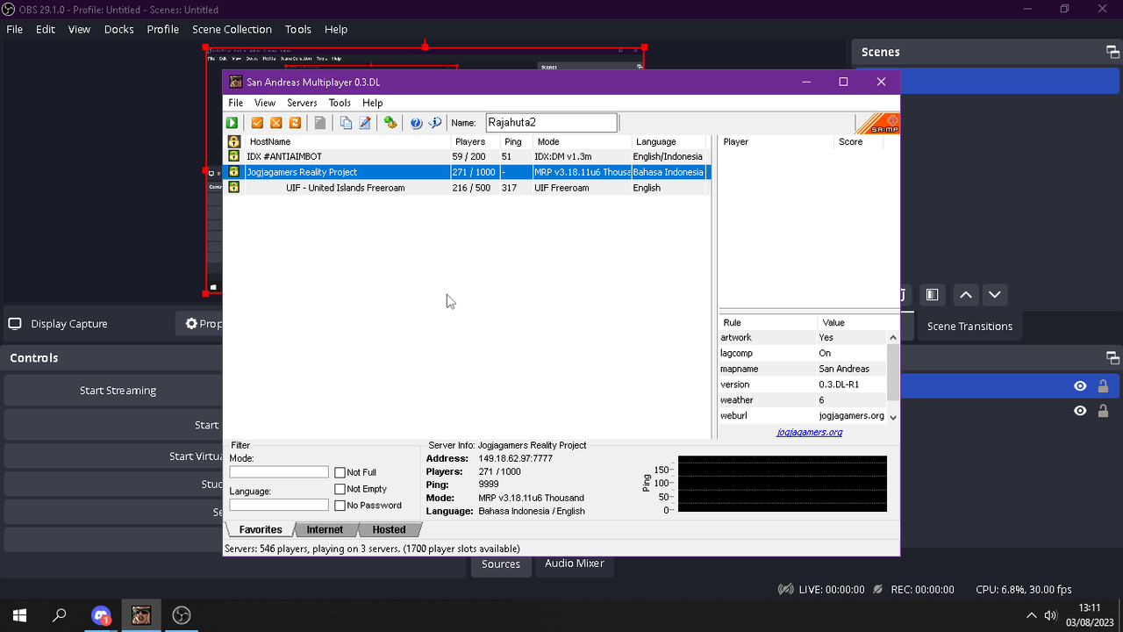The image size is (1123, 632).
Task: Click the Copy Server Info icon
Action: coord(346,123)
